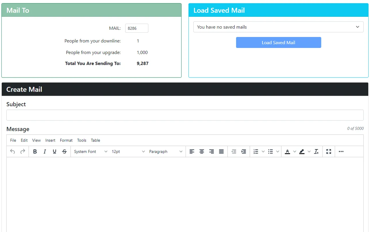Toggle Underline formatting
The width and height of the screenshot is (370, 232).
tap(54, 151)
